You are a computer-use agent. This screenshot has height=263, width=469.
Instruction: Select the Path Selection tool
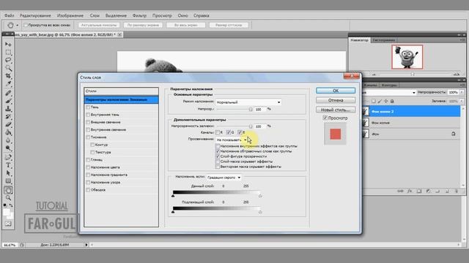pyautogui.click(x=8, y=173)
